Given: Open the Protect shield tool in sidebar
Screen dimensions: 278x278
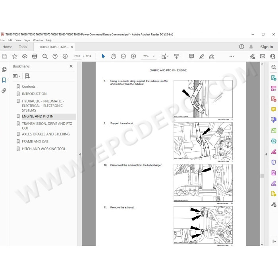Looking at the screenshot, I should pos(274,162).
